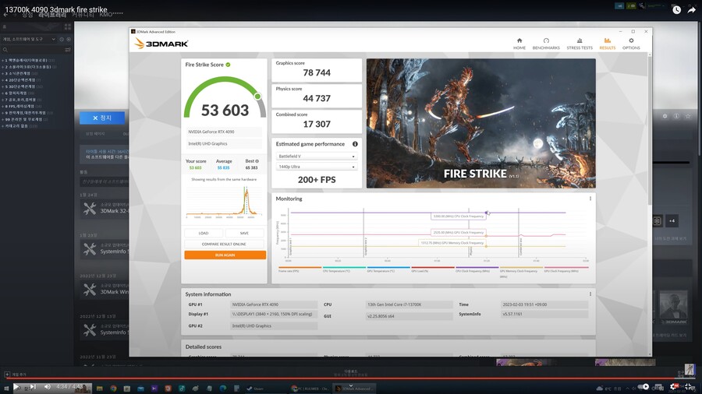Click the 3DMark window vertical scrollbar
This screenshot has height=394, width=702.
(650, 129)
